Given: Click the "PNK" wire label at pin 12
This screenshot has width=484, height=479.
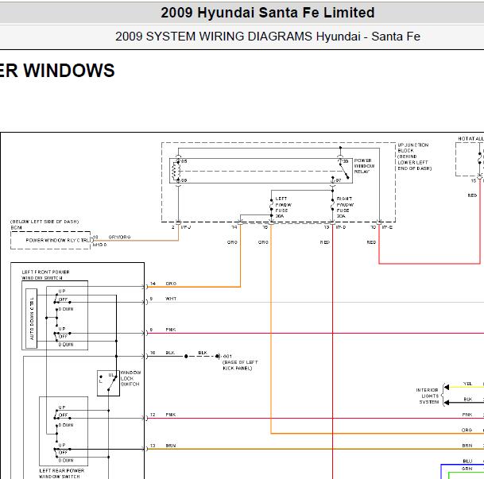Looking at the screenshot, I should 170,415.
